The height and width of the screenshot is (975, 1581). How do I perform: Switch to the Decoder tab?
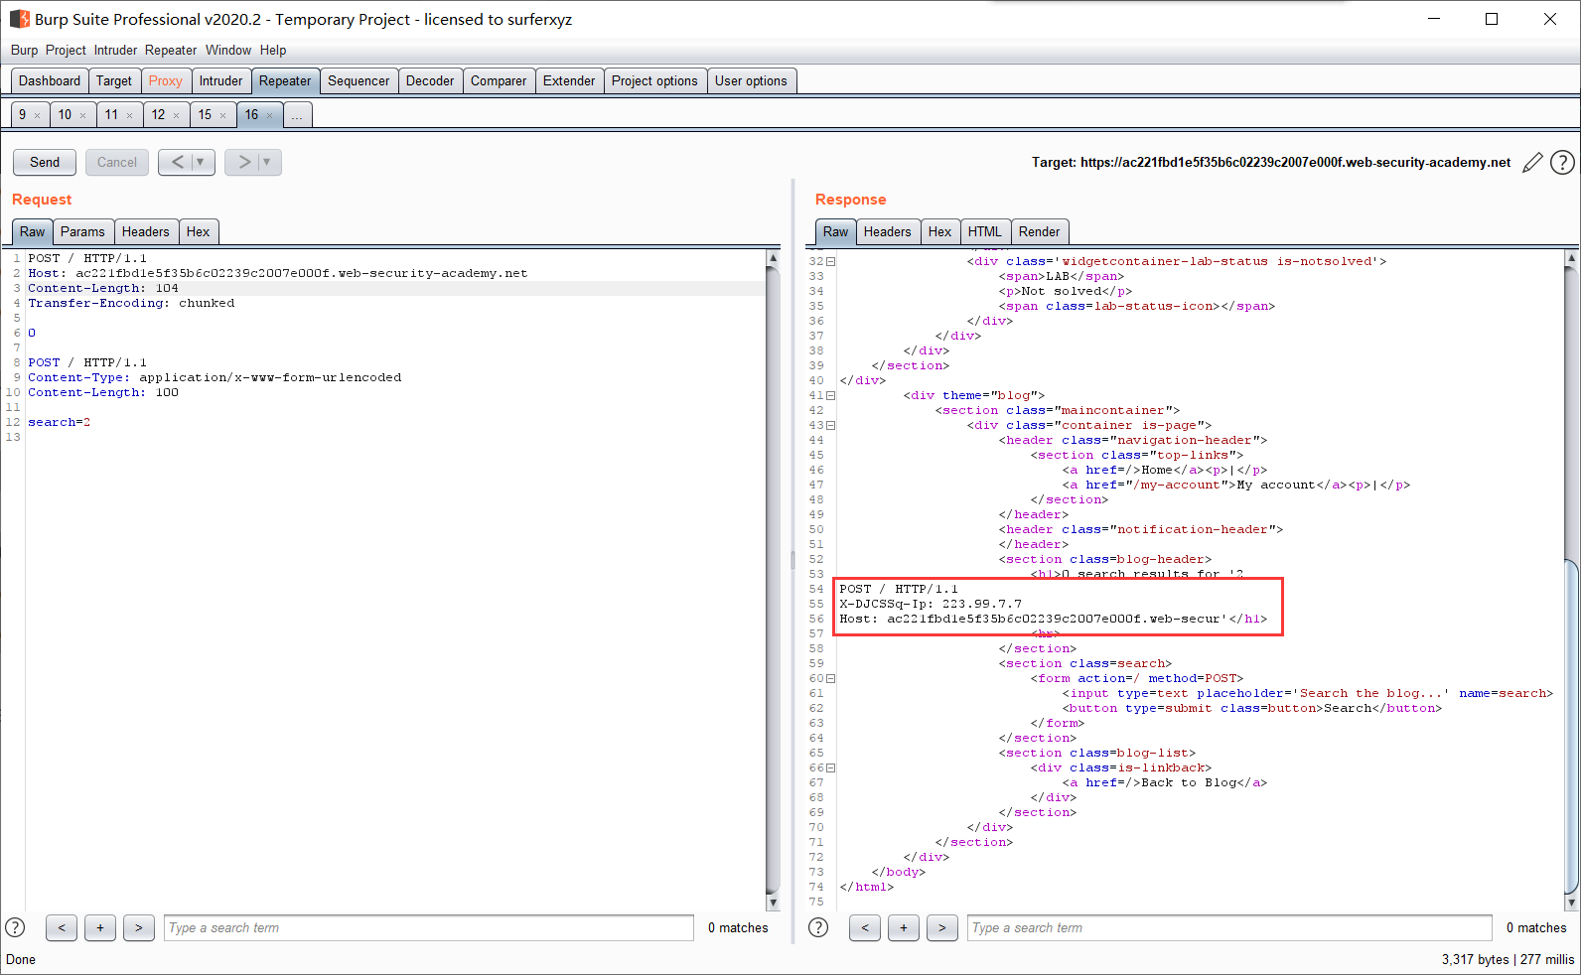pos(429,81)
